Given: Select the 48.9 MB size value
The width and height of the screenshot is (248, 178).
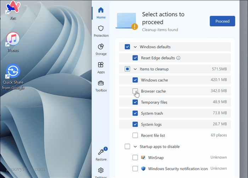Looking at the screenshot, I should 220,102.
